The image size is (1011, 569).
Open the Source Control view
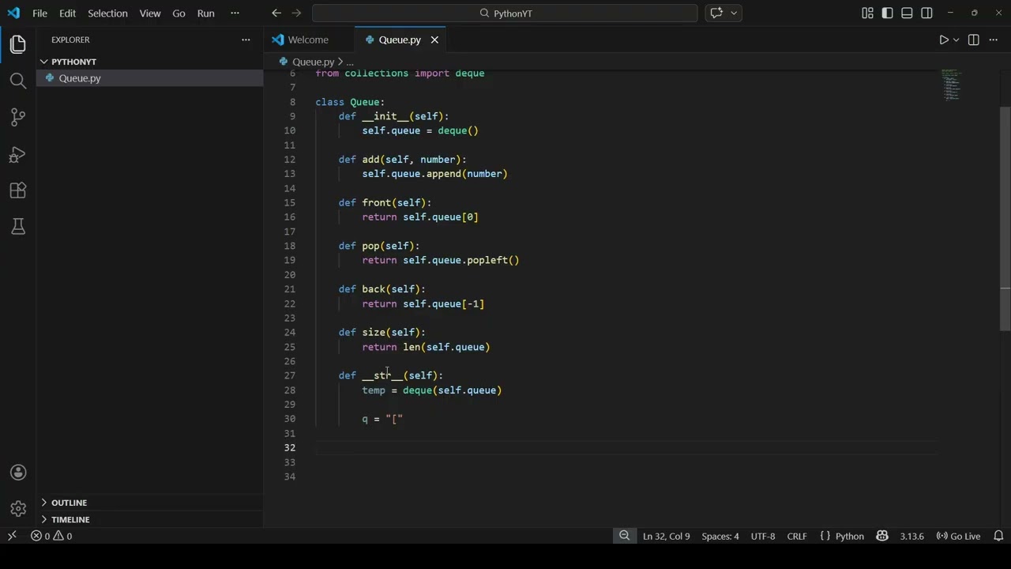17,117
